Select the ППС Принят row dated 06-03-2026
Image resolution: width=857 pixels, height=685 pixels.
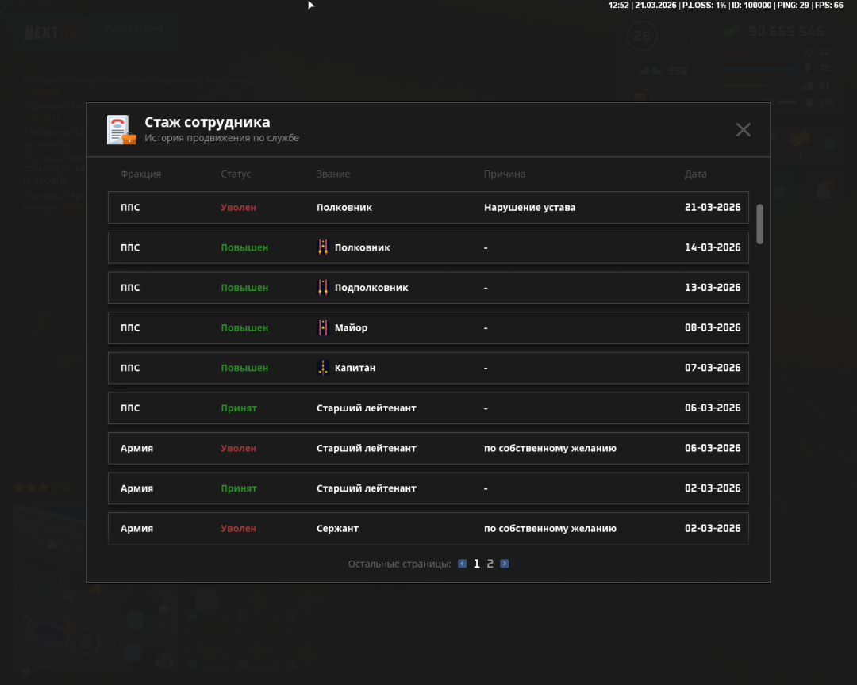(x=428, y=408)
